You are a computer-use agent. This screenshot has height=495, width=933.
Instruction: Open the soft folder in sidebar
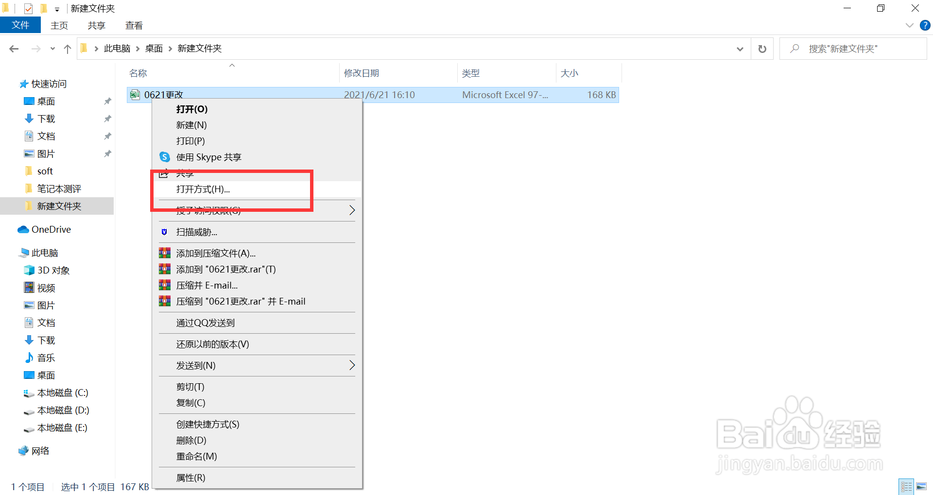pyautogui.click(x=45, y=171)
